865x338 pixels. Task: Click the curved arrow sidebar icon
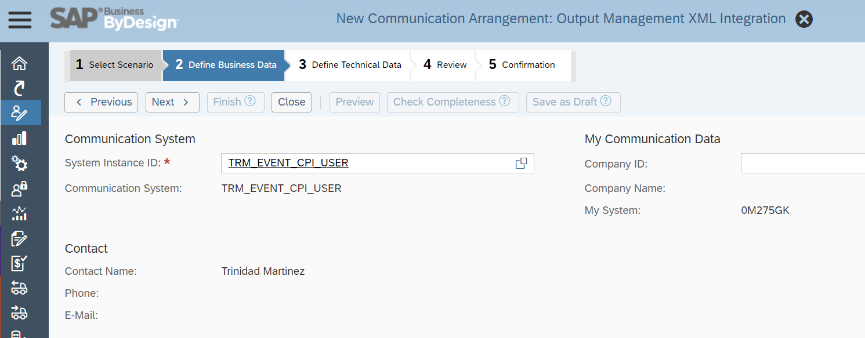(20, 88)
